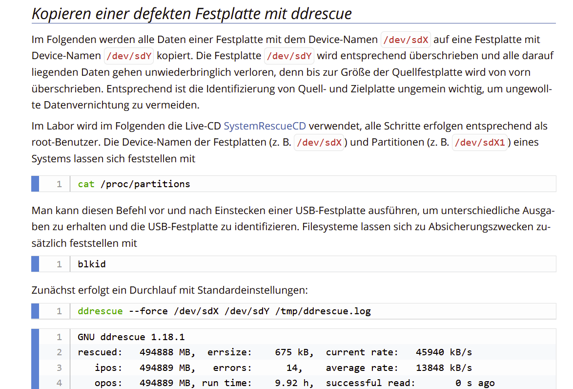The width and height of the screenshot is (573, 389).
Task: Click the "successful read: 0 s ago" text
Action: coord(410,383)
